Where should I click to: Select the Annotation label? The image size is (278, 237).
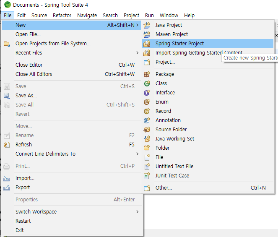(168, 120)
